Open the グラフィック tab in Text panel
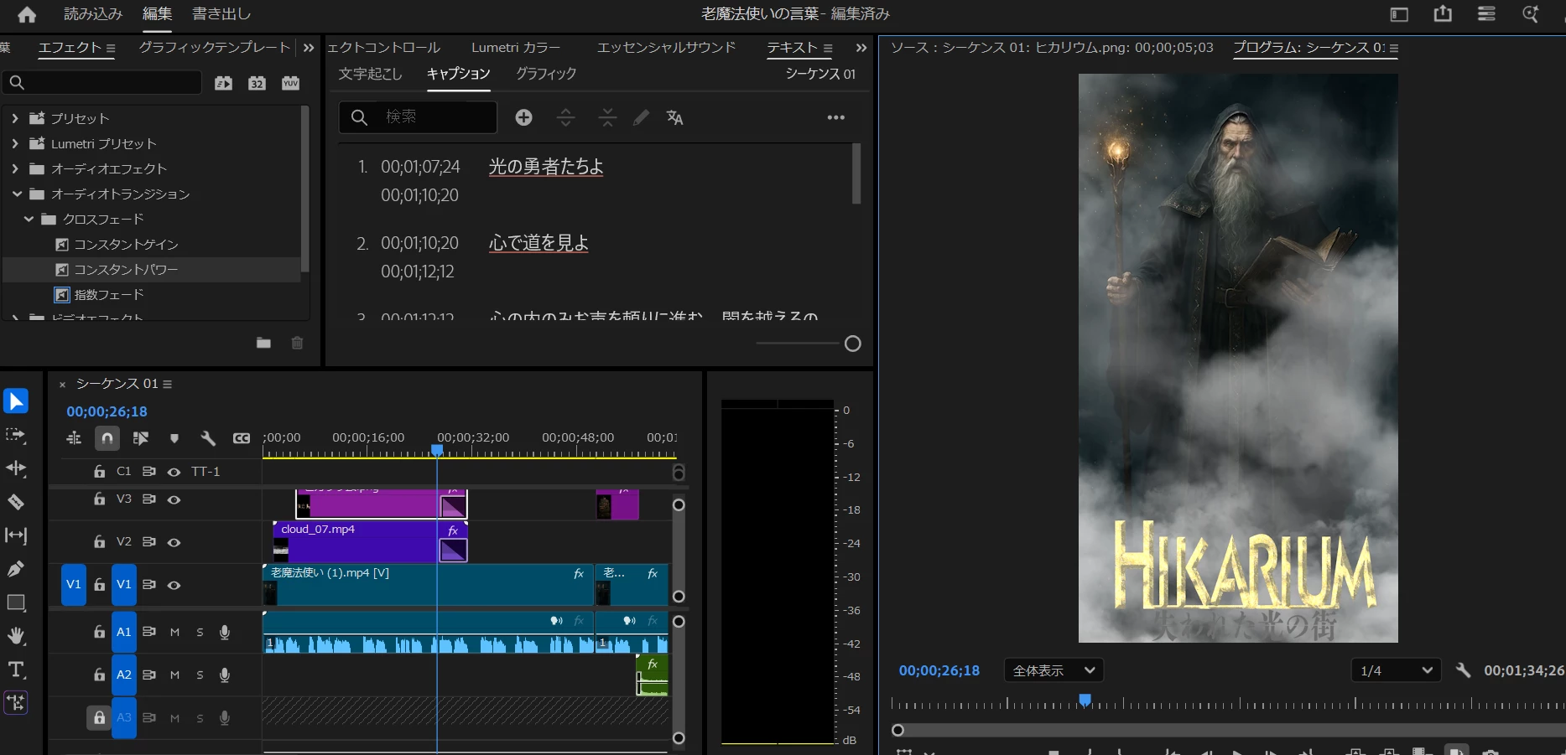This screenshot has height=755, width=1566. (x=546, y=74)
